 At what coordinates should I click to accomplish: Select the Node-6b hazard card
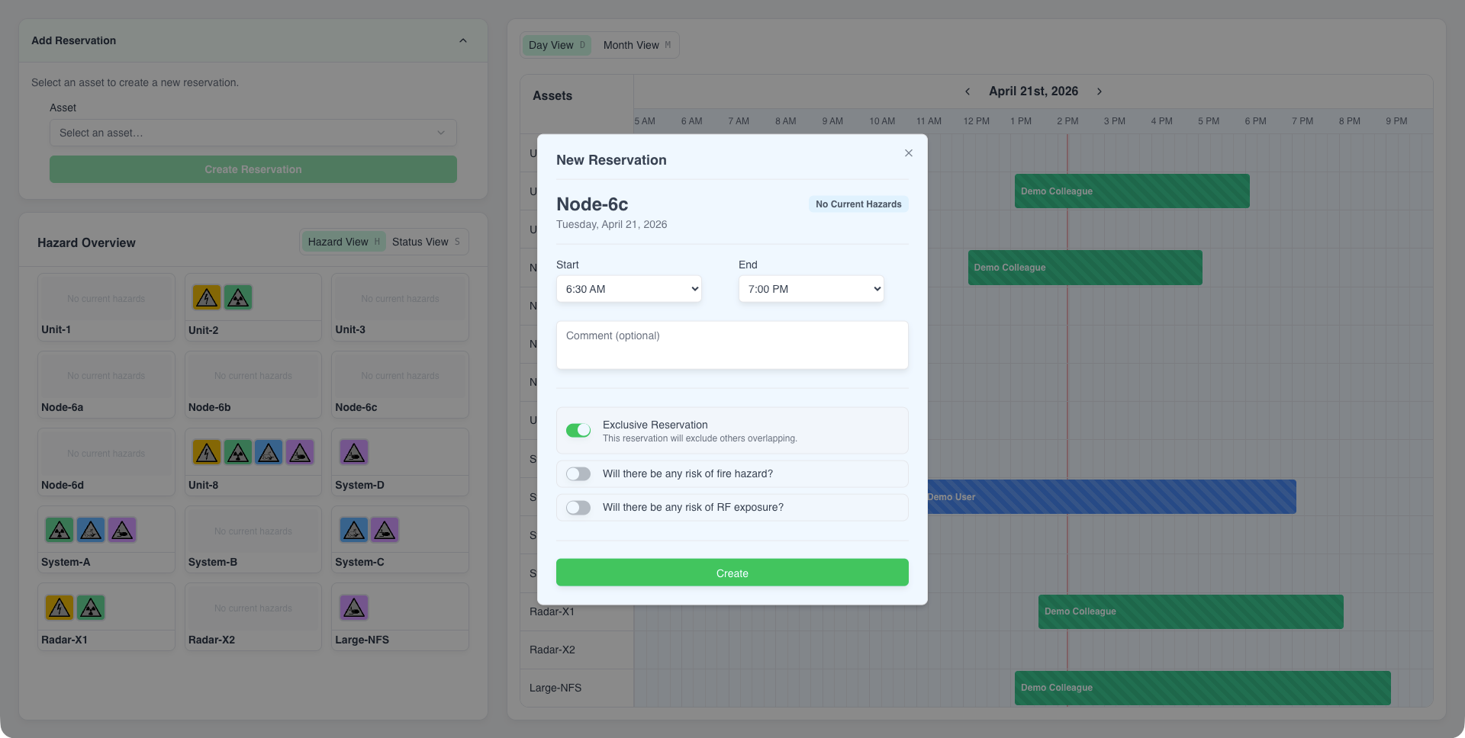click(x=253, y=385)
